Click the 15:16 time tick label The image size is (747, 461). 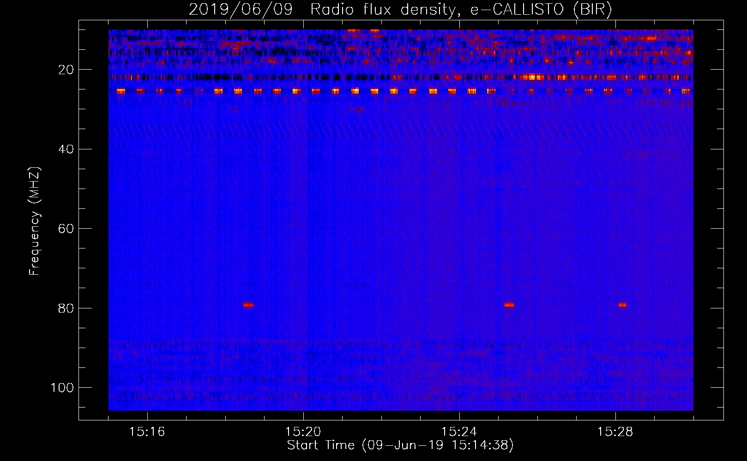click(147, 432)
